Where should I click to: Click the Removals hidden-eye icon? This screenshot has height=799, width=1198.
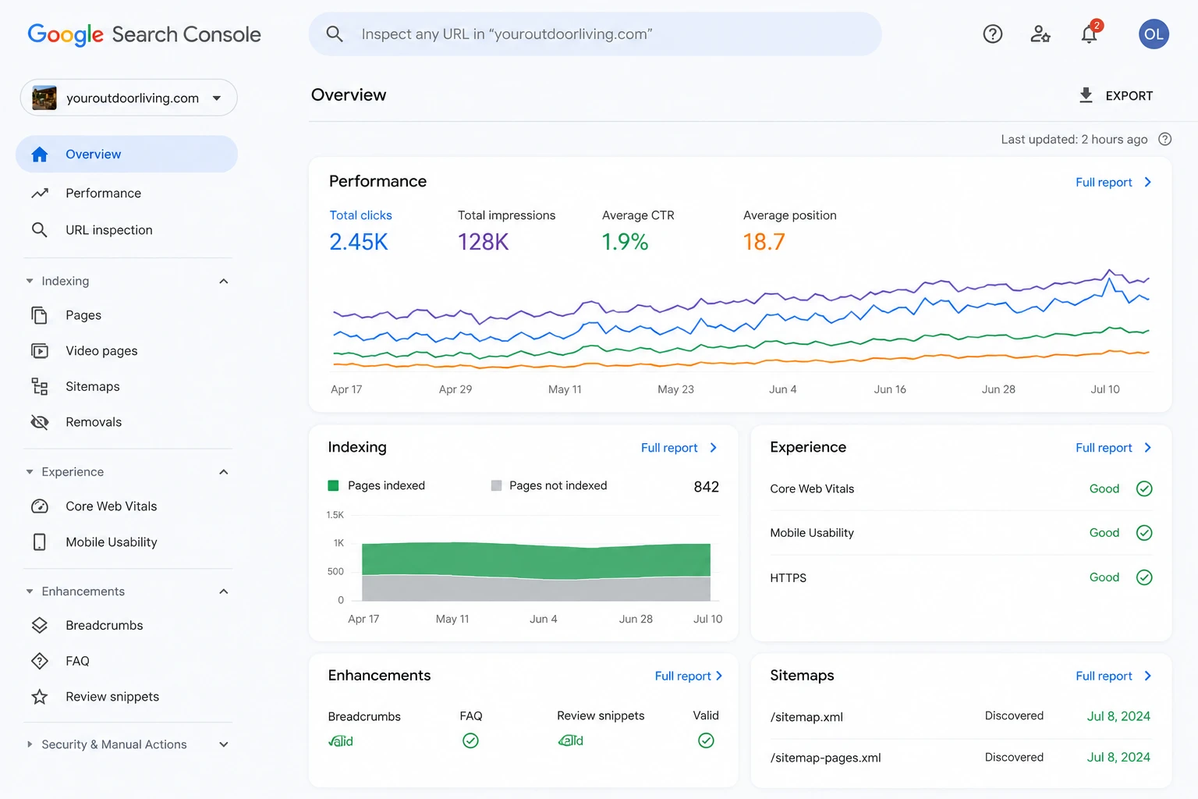[x=40, y=422]
